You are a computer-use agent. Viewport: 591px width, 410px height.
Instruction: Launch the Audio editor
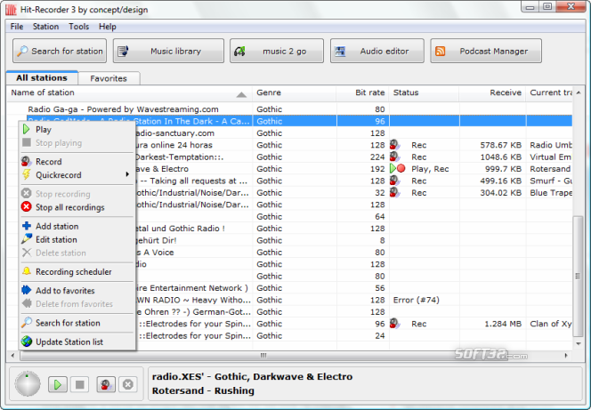click(x=376, y=51)
